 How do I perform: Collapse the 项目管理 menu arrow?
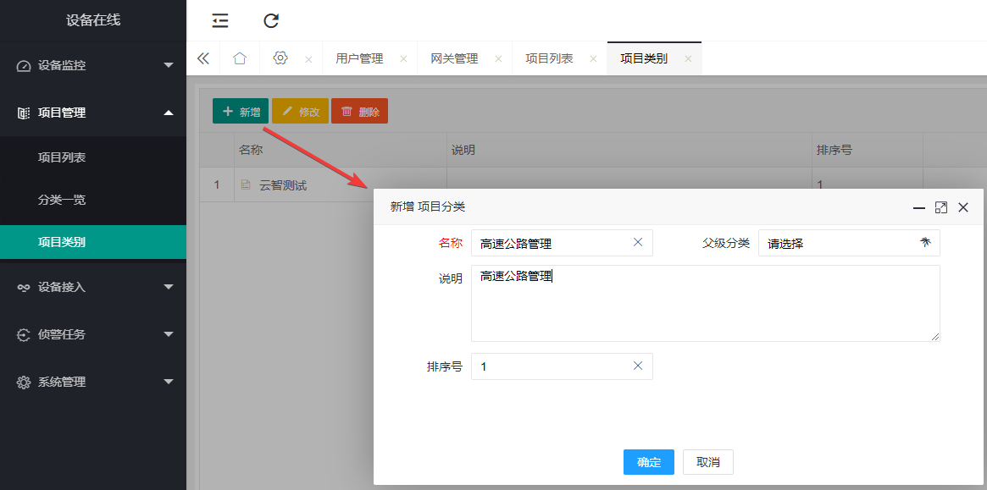168,113
